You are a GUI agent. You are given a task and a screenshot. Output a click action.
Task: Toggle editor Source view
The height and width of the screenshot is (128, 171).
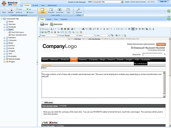[x=45, y=29]
